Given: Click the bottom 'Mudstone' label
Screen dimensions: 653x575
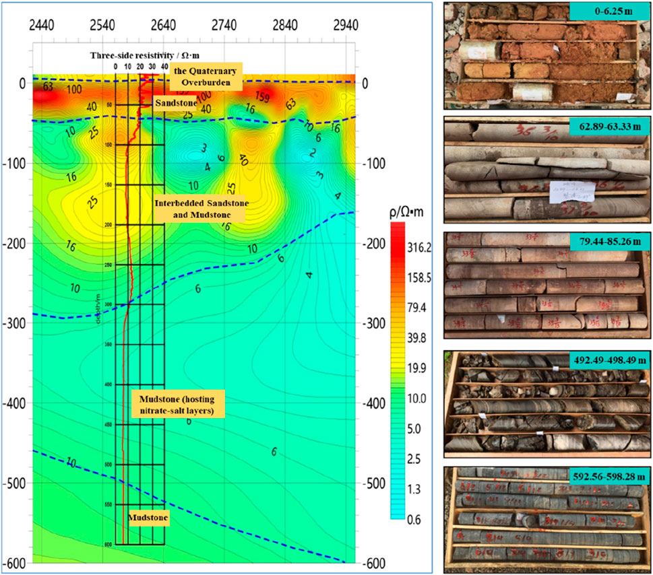Looking at the screenshot, I should (148, 518).
